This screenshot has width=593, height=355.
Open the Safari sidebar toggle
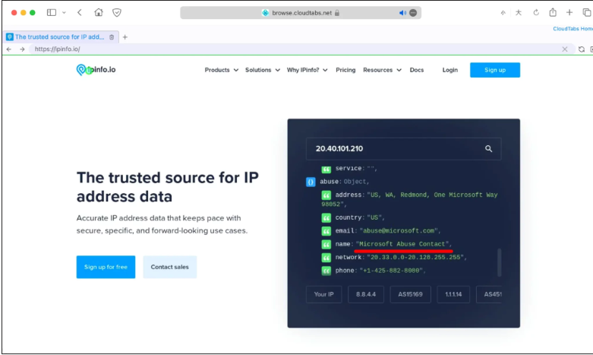tap(52, 13)
